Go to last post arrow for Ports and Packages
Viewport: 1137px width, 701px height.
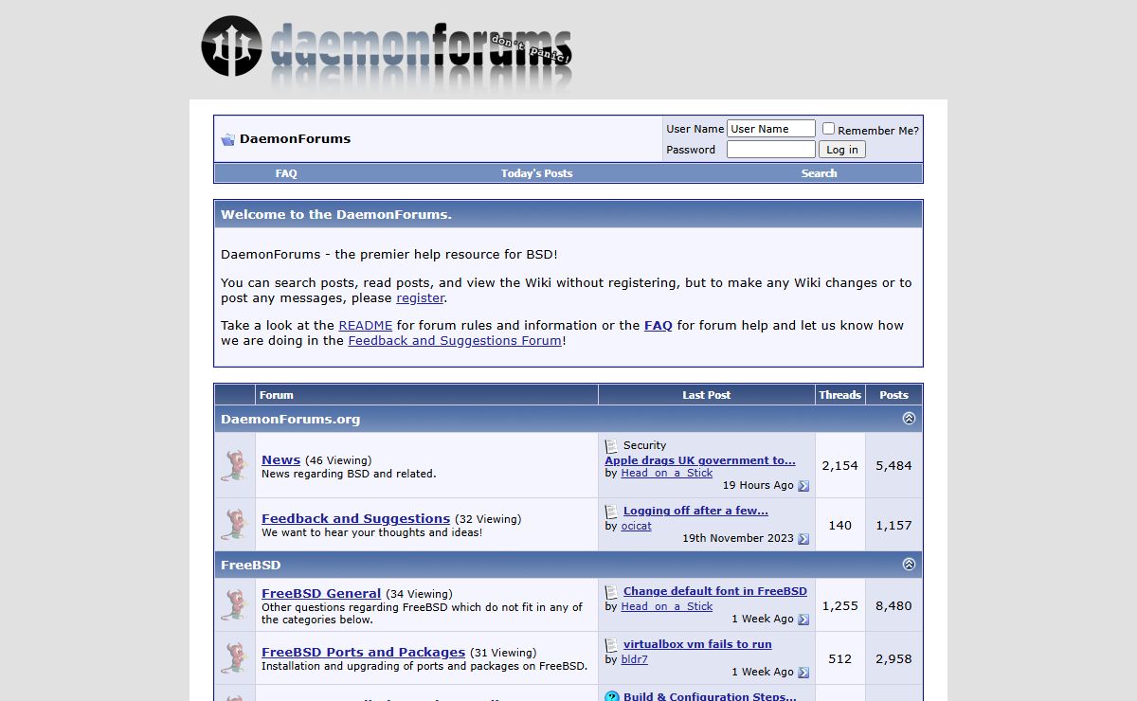tap(803, 673)
